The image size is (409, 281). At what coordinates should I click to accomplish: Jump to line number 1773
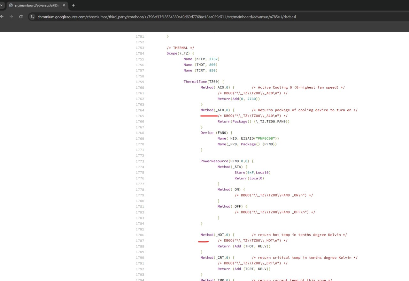click(140, 161)
